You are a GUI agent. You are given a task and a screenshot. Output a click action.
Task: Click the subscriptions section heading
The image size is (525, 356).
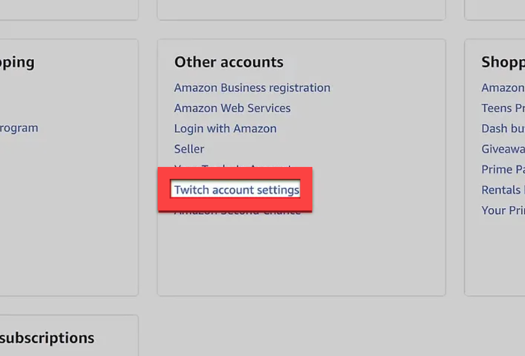[x=48, y=337]
